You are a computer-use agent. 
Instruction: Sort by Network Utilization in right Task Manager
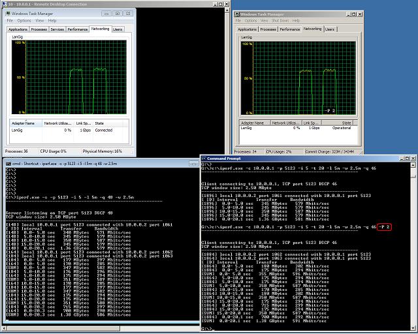pyautogui.click(x=286, y=123)
